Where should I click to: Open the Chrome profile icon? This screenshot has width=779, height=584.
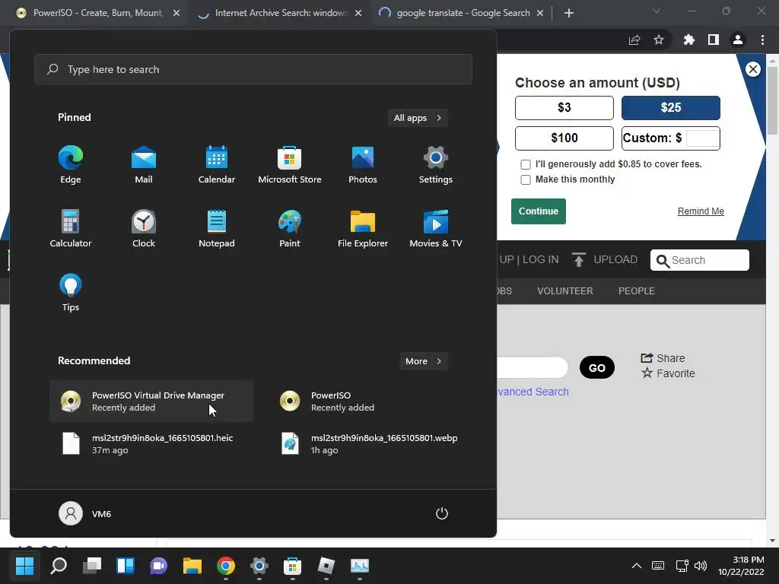coord(738,40)
